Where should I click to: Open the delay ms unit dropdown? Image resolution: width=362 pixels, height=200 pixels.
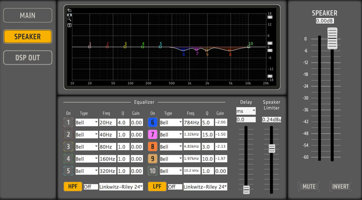click(246, 111)
